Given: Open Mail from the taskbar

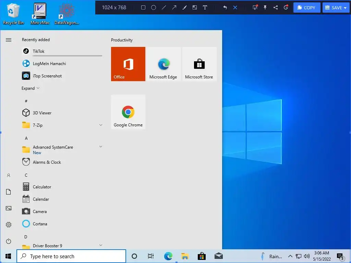Looking at the screenshot, I should click(x=218, y=256).
